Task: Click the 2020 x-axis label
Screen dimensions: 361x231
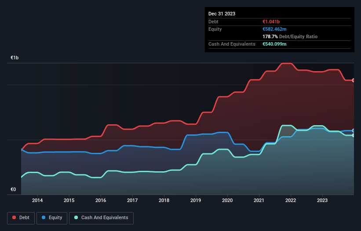Action: pyautogui.click(x=227, y=200)
